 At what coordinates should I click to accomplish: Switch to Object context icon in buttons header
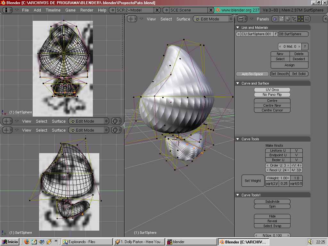(294, 19)
